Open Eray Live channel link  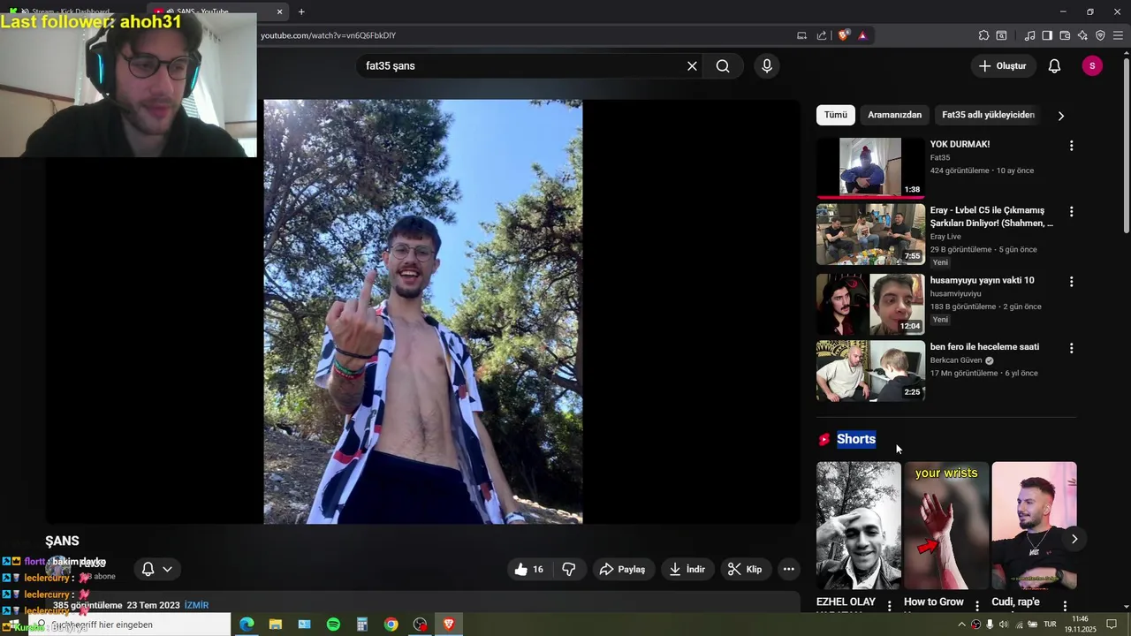[x=945, y=237]
